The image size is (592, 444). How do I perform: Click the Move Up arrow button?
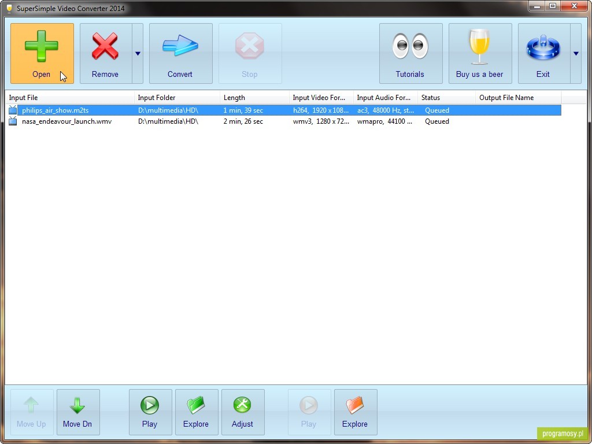coord(32,412)
